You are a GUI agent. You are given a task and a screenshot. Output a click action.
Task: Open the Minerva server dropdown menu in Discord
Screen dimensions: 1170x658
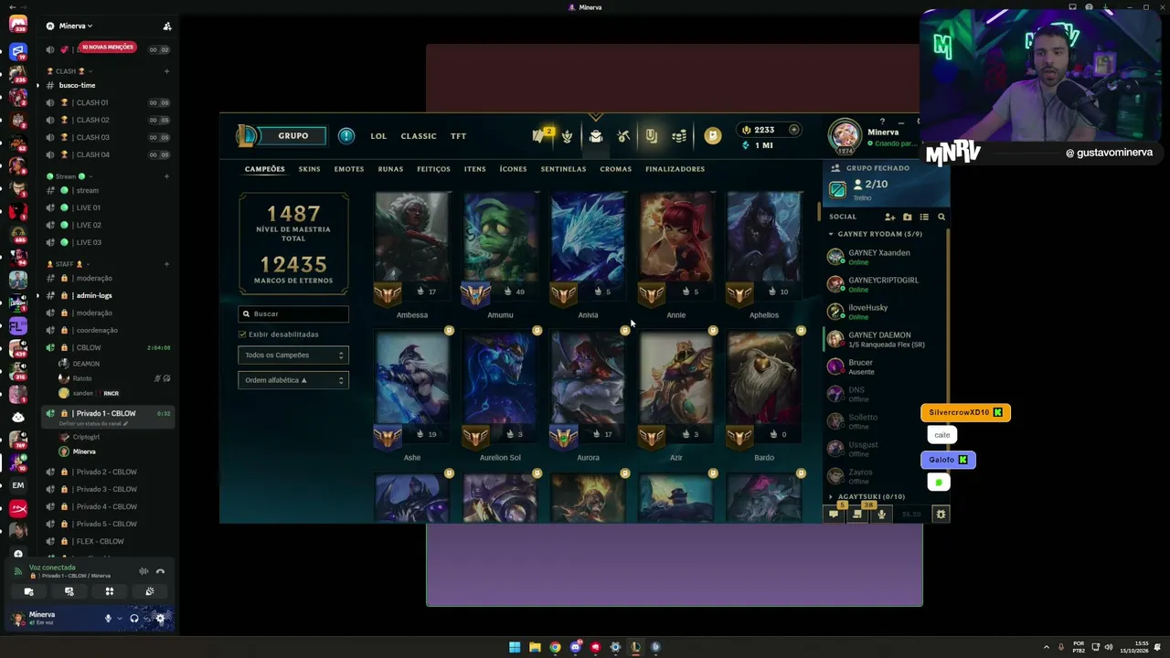pos(76,27)
